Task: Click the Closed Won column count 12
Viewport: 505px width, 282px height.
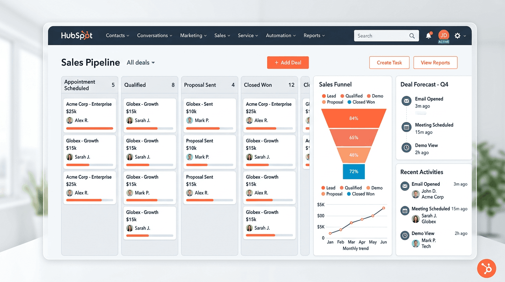Action: (x=291, y=85)
